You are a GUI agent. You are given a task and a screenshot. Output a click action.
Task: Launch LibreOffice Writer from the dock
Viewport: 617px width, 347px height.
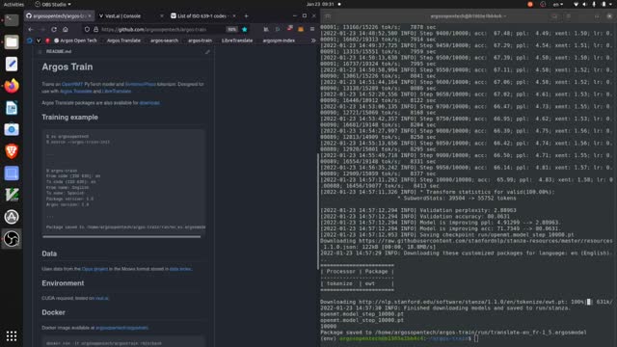coord(12,108)
